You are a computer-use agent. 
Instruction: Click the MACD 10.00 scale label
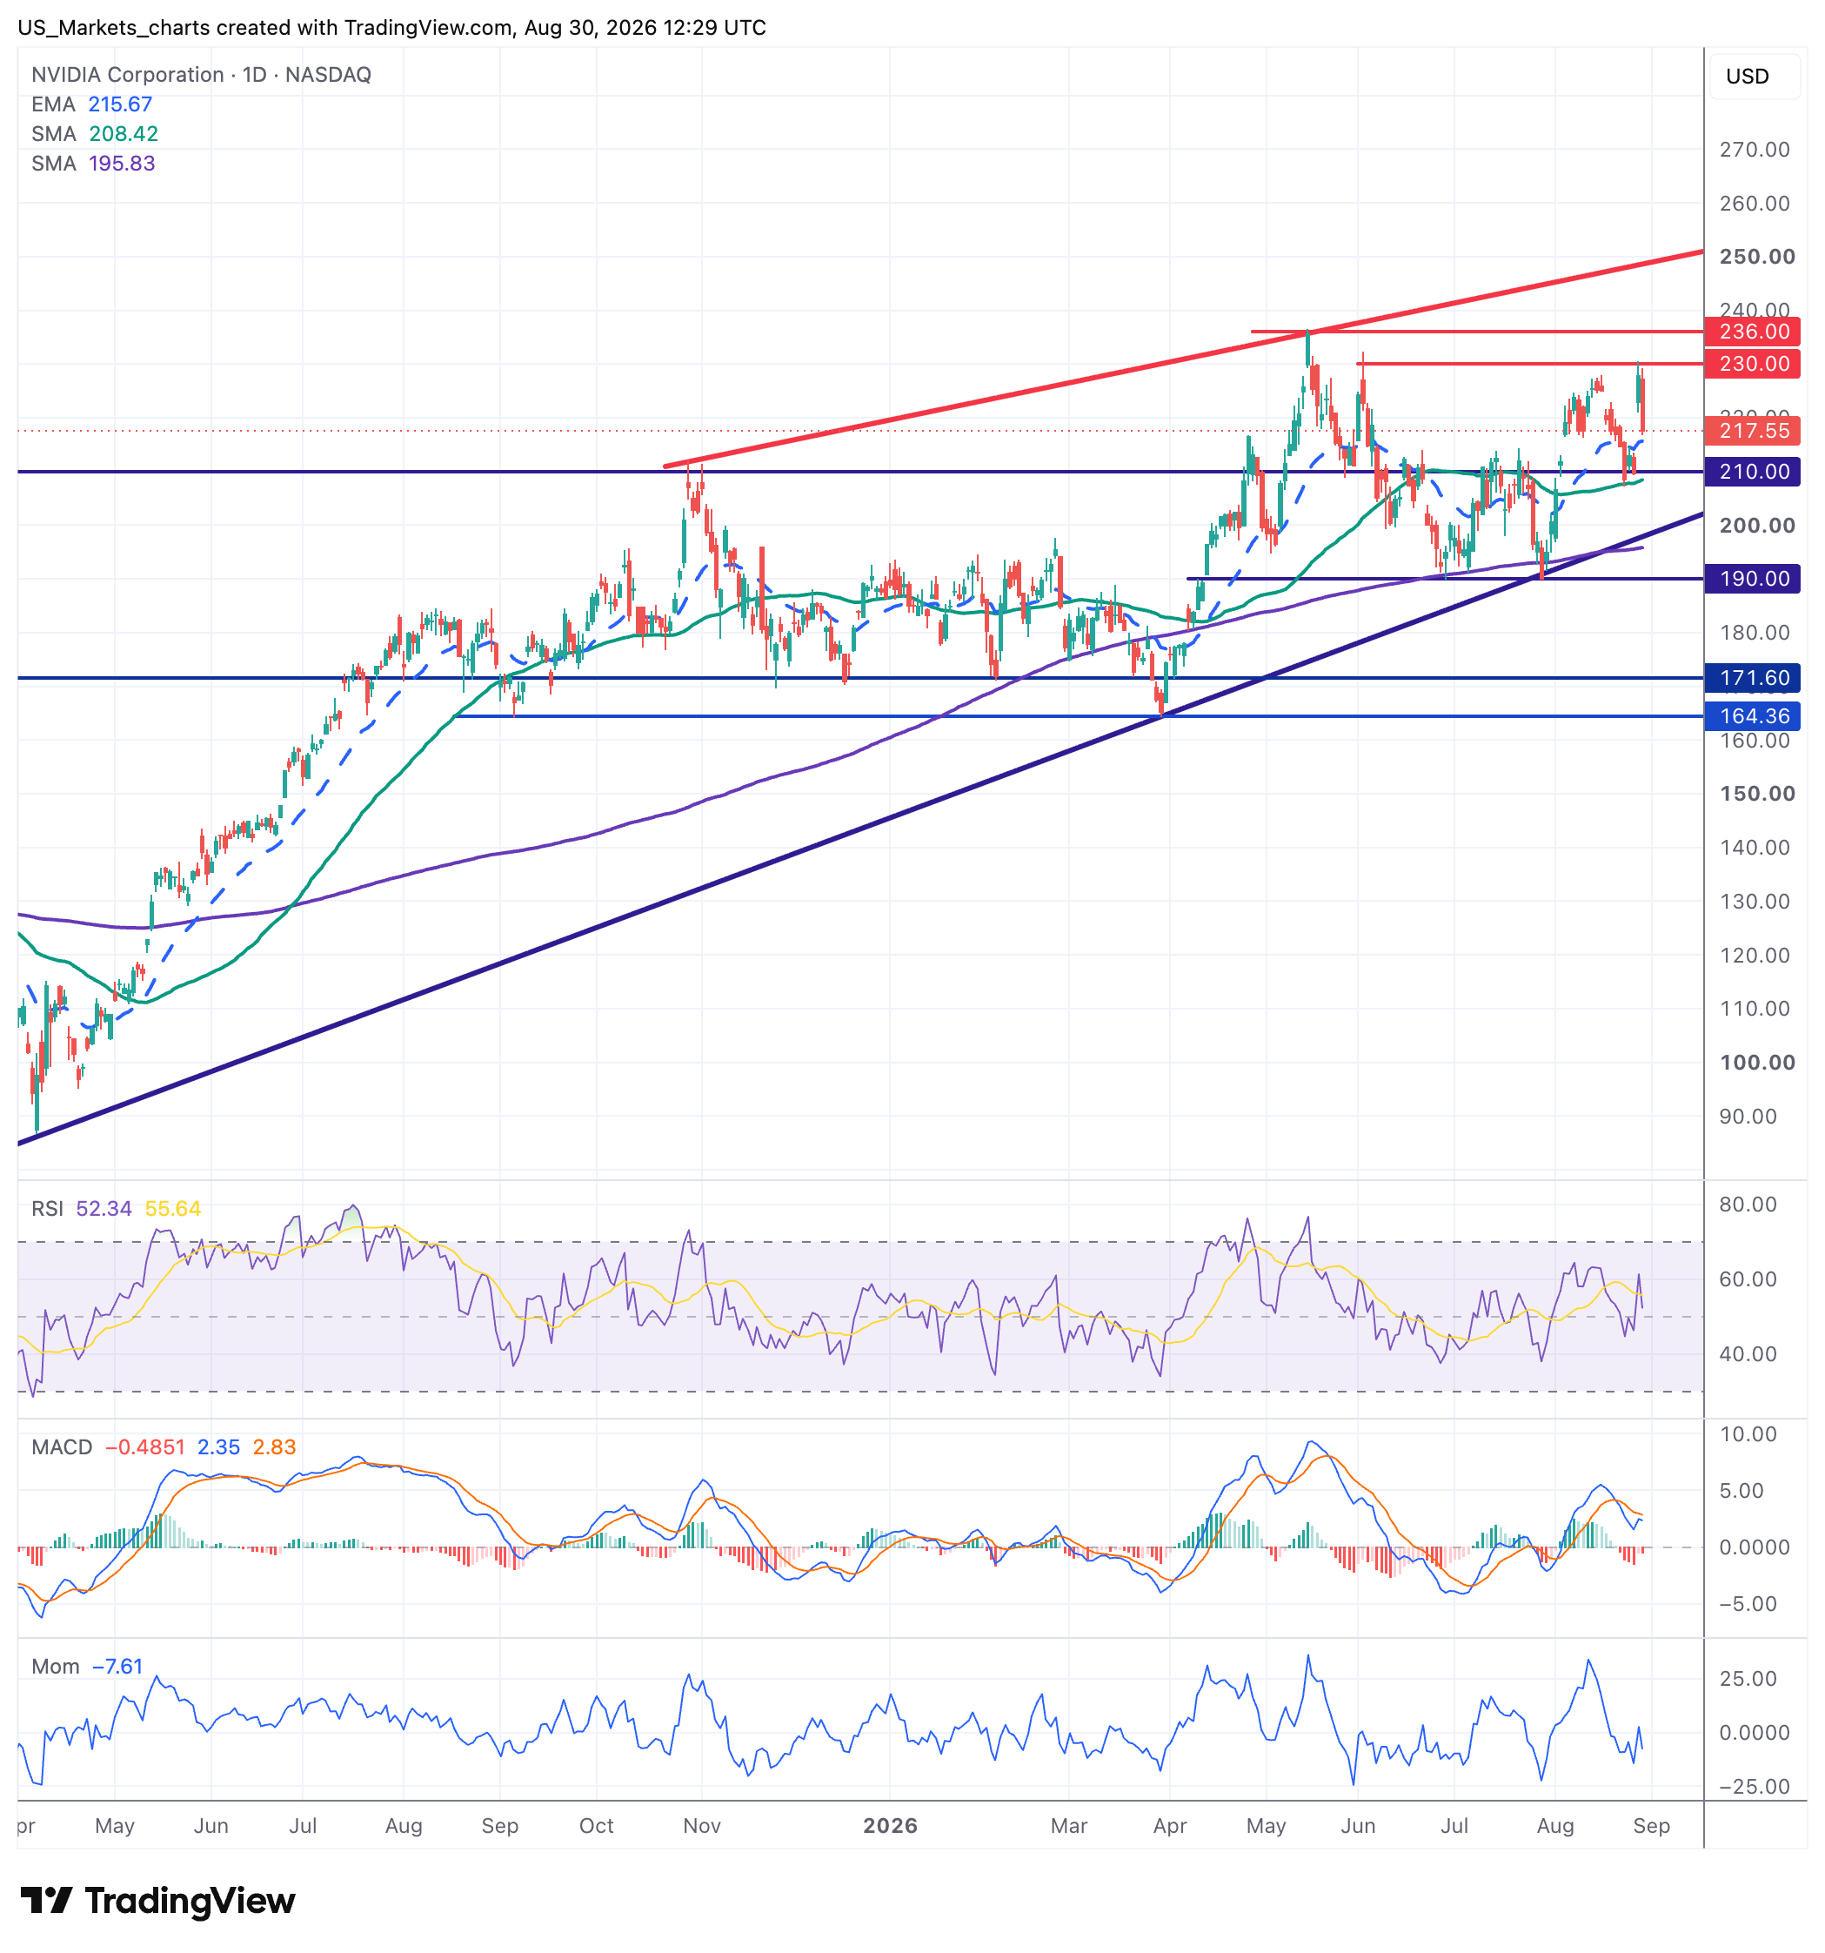[1748, 1434]
